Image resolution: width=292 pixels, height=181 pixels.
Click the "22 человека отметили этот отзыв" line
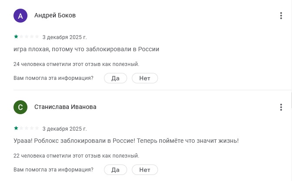76,156
